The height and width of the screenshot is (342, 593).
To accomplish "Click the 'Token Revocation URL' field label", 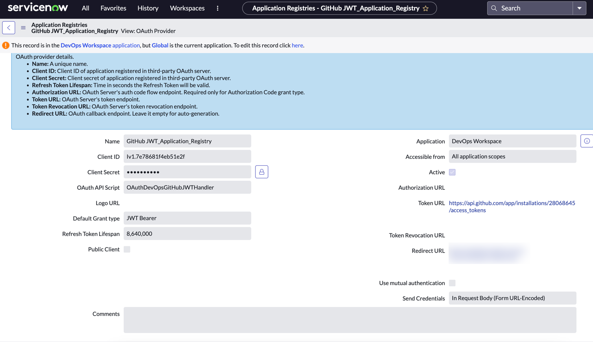I will 417,235.
